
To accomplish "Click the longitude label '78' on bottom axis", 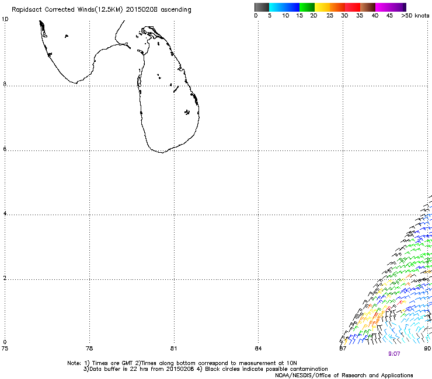I will pos(89,349).
